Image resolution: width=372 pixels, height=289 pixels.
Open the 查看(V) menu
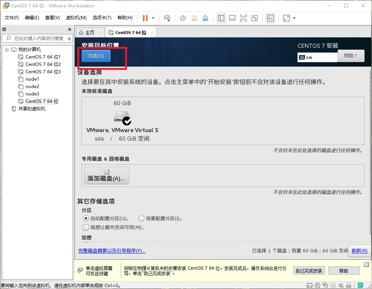[x=53, y=18]
